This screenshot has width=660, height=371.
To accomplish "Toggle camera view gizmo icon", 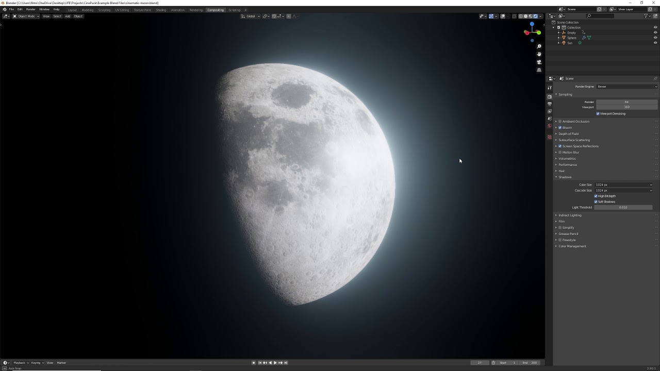I will point(539,62).
